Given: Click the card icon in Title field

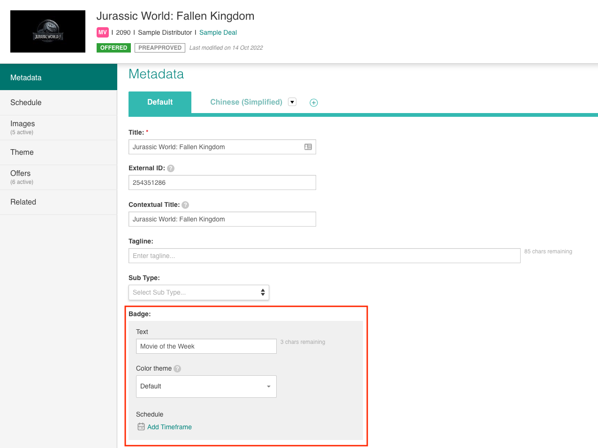Looking at the screenshot, I should (308, 147).
